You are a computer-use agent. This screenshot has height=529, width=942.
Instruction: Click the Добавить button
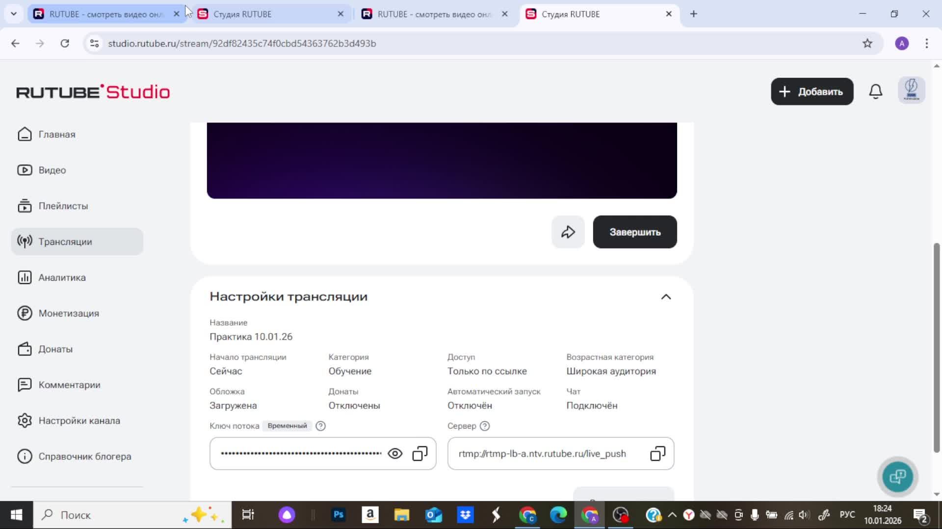pyautogui.click(x=812, y=92)
